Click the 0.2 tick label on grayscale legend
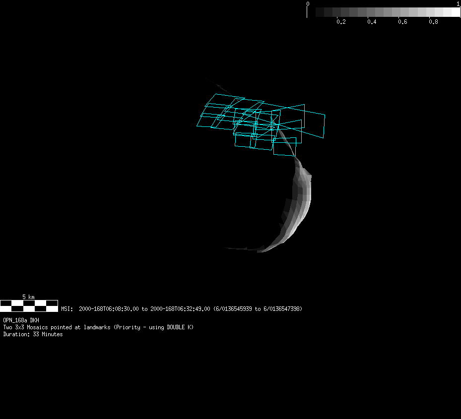This screenshot has height=419, width=461. 341,22
